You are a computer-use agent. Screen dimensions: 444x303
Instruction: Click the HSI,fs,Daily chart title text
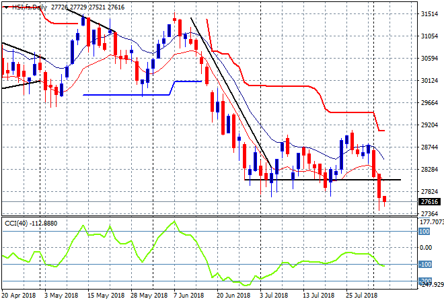pos(29,7)
